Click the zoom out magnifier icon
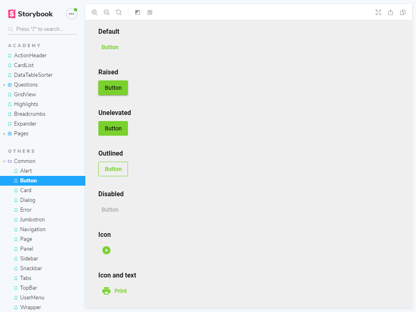Screen dimensions: 416x312 tap(106, 13)
